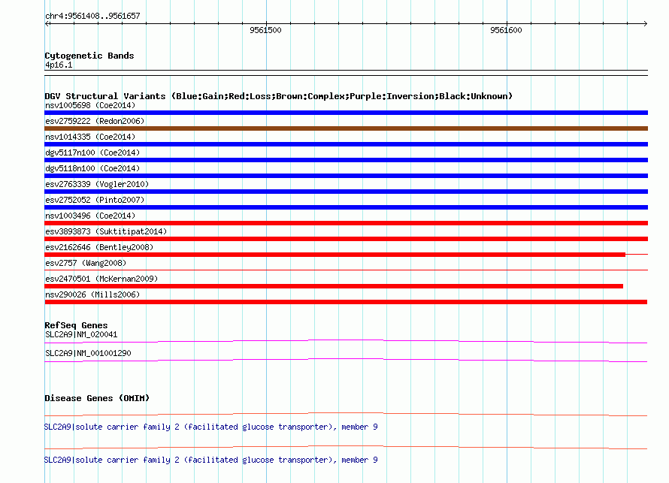Click the esv2763339 (Vogler2010) variant label
The width and height of the screenshot is (669, 483).
(x=97, y=184)
